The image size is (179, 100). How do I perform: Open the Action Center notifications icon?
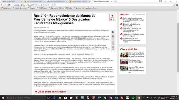point(159,98)
